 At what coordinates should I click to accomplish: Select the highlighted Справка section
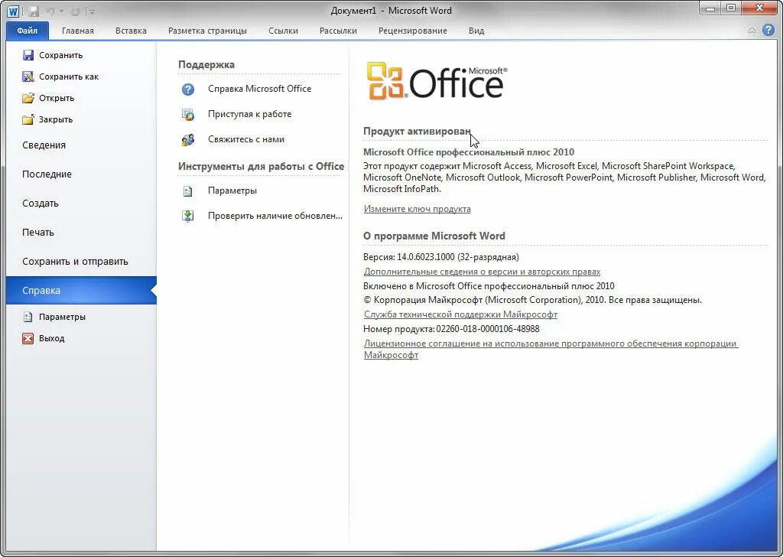(x=81, y=290)
